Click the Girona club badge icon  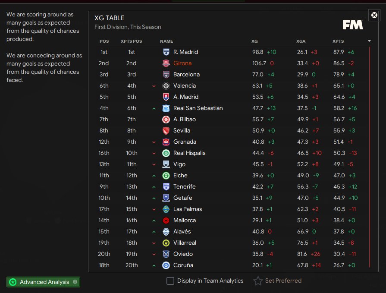(166, 63)
